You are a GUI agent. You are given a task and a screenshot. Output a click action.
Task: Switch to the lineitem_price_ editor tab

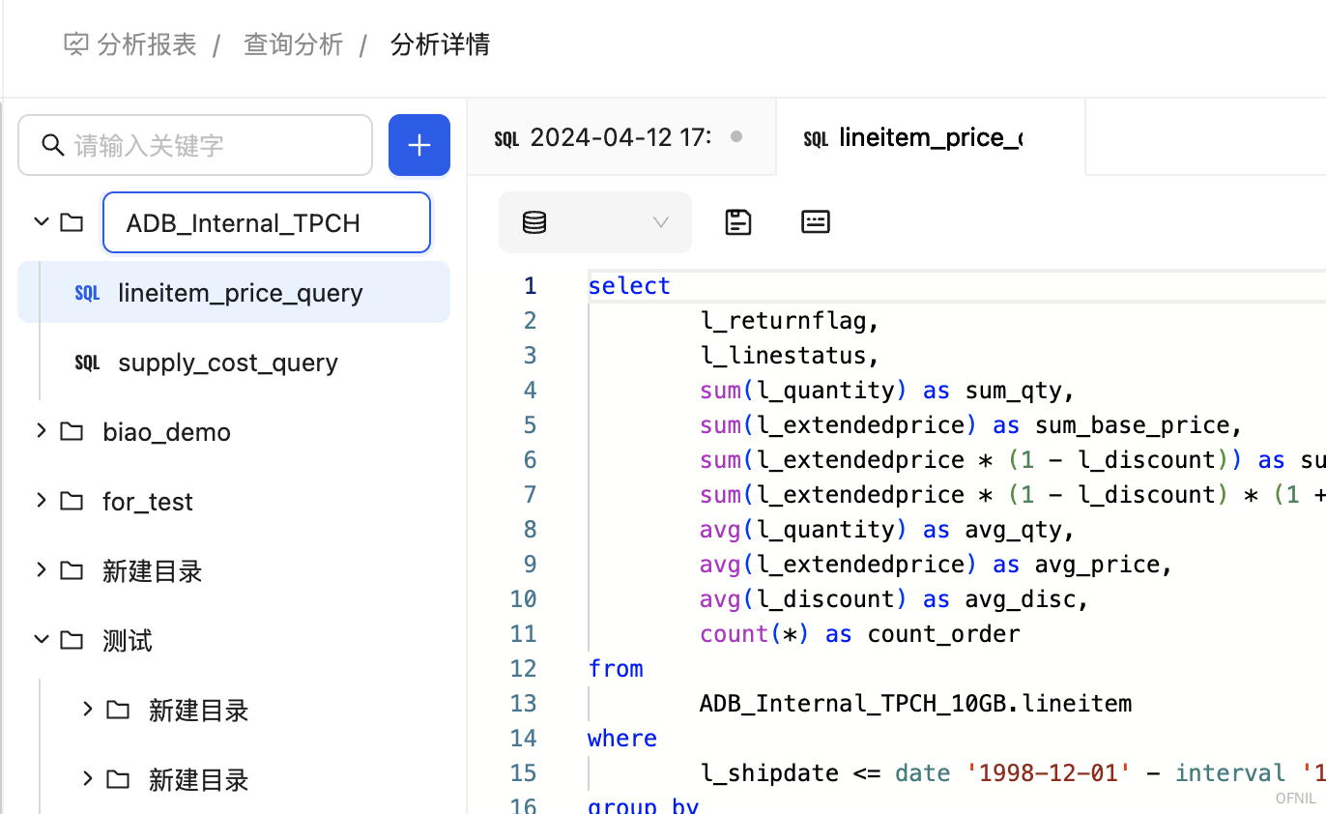(931, 137)
